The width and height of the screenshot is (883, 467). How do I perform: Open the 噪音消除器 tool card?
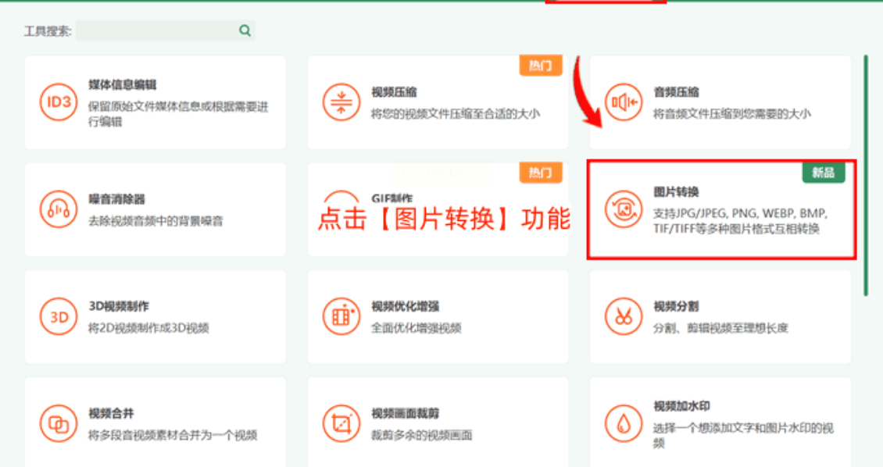[x=156, y=209]
